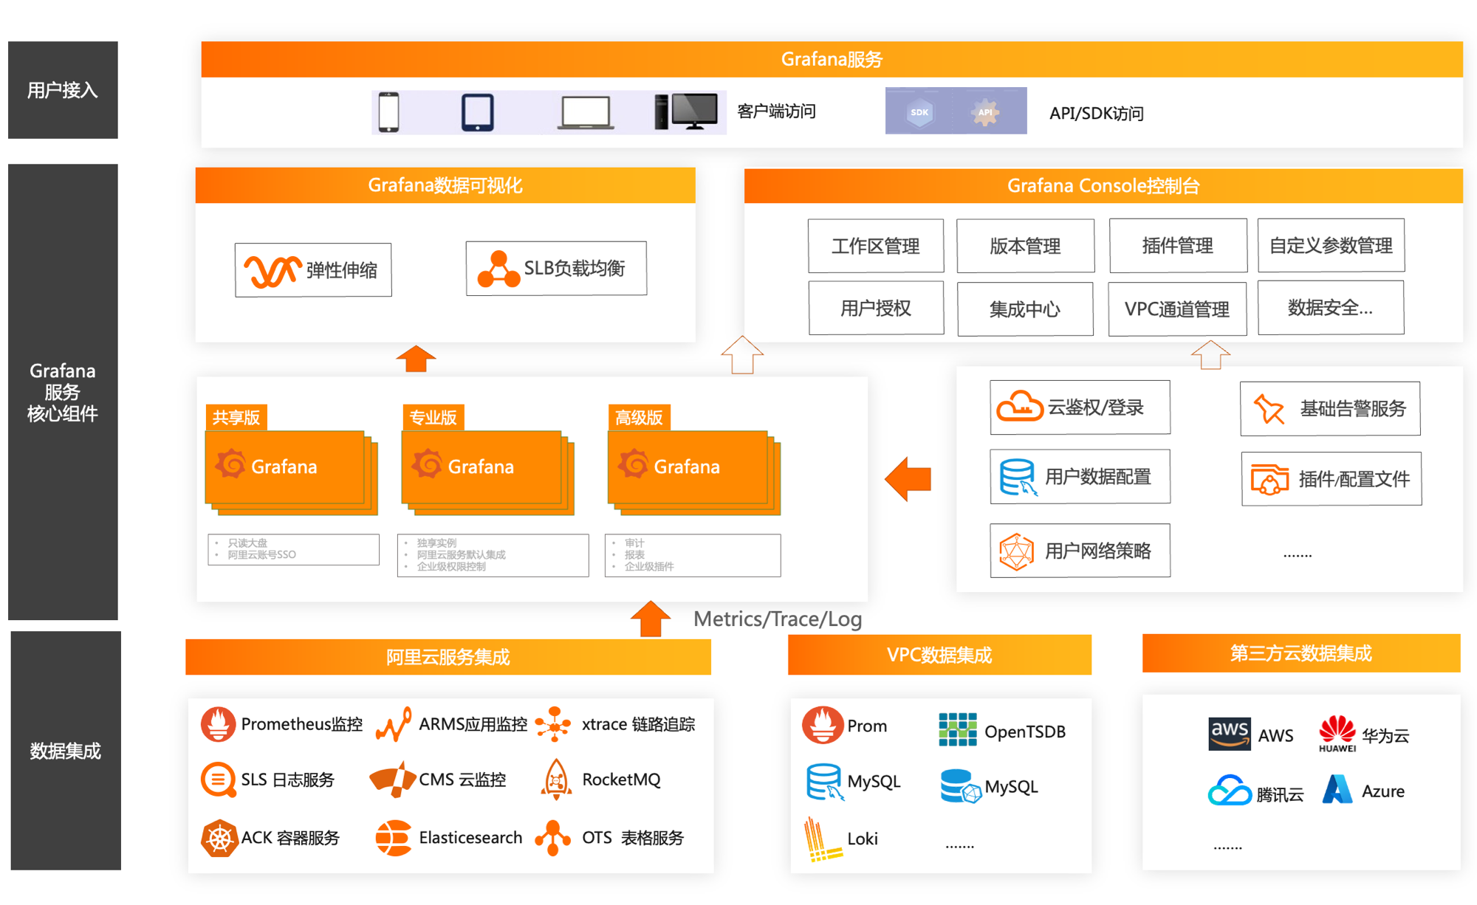Screen dimensions: 1477x905
Task: Click the AWS logo
Action: click(x=1230, y=734)
